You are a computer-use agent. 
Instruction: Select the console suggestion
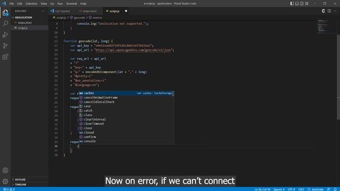[x=126, y=141]
